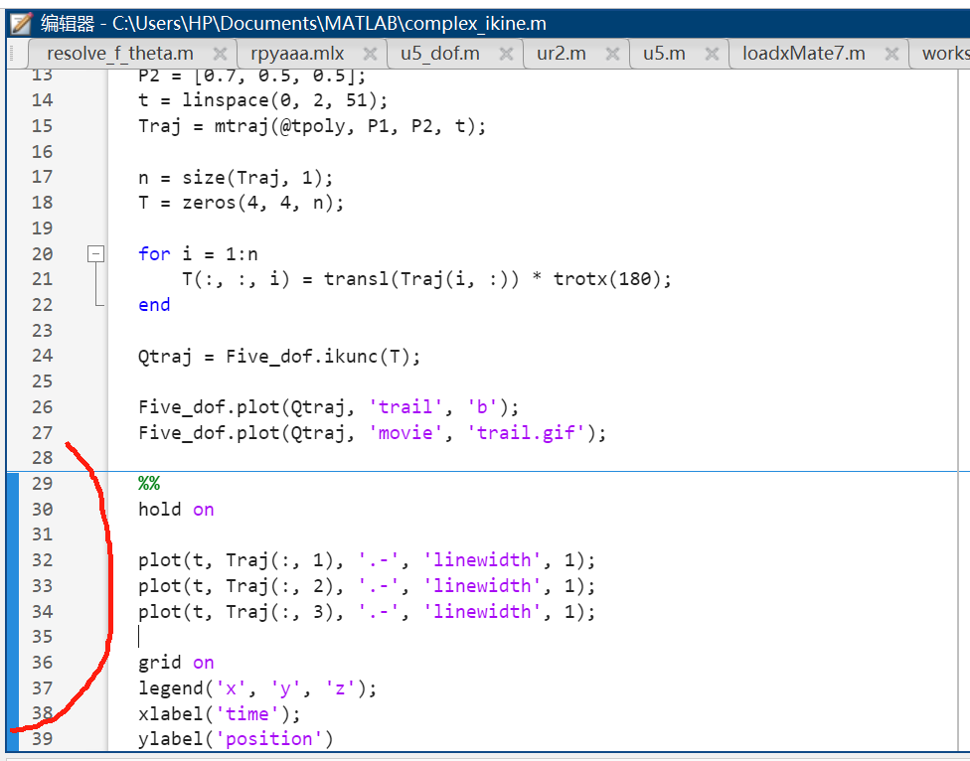Open the rpyaaa.mlx tab
The height and width of the screenshot is (761, 970).
297,54
